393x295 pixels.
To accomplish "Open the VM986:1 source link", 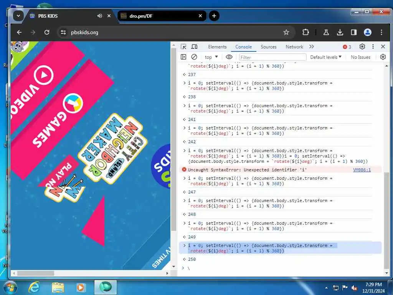I will tap(362, 170).
